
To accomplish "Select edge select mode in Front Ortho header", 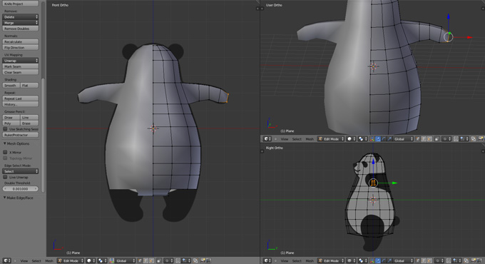I will 145,260.
